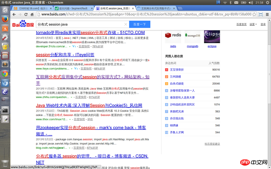
Task: Switch to the 互联网分布式应用集中式 tab
Action: point(155,8)
